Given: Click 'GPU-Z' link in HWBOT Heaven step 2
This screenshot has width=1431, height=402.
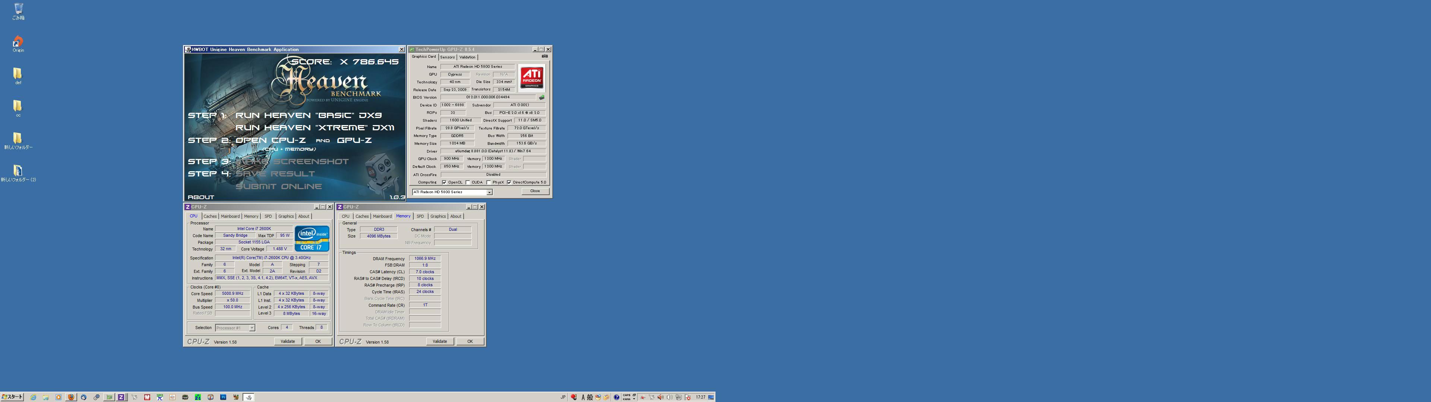Looking at the screenshot, I should 354,140.
